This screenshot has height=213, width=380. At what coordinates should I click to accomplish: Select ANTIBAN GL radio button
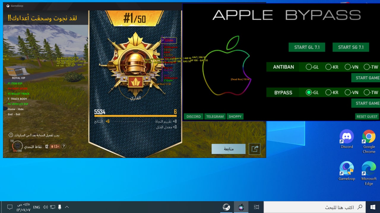click(309, 67)
